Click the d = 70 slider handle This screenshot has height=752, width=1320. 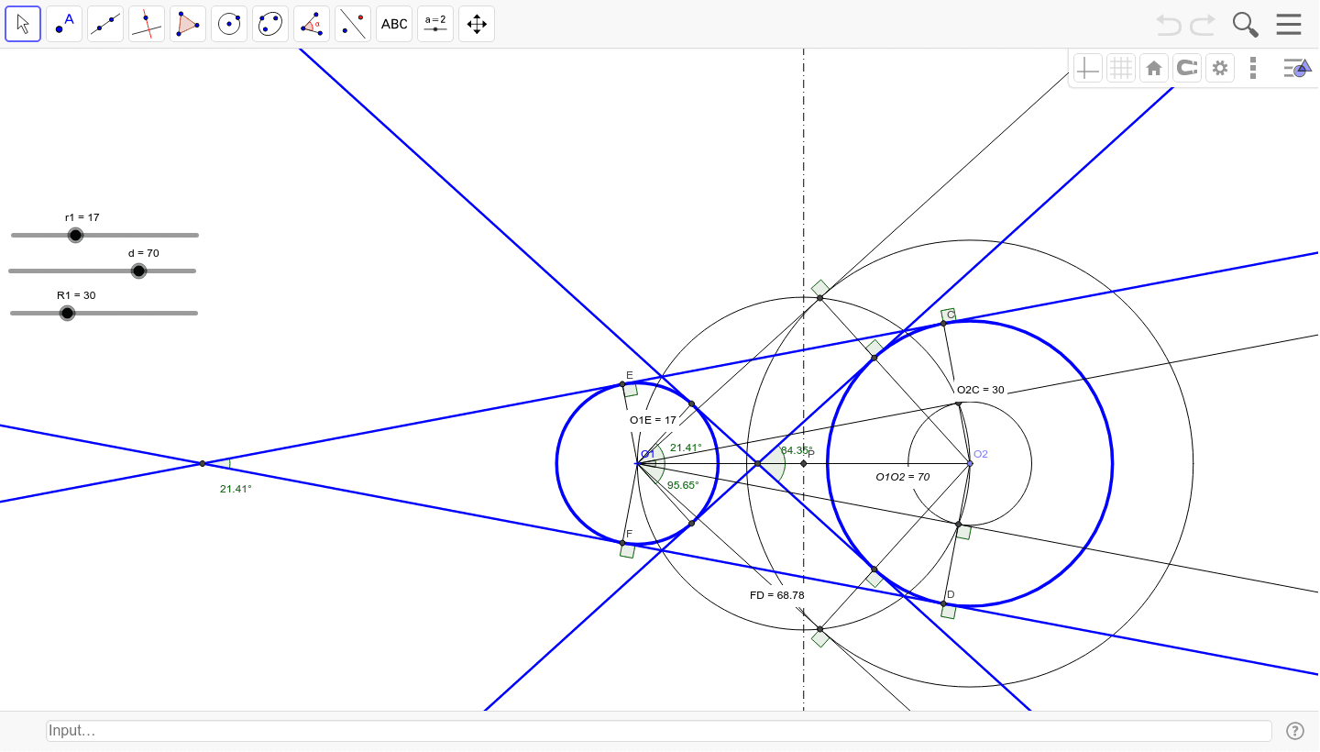pos(138,271)
